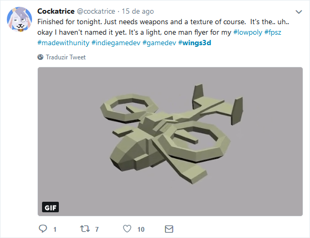The height and width of the screenshot is (238, 310).
Task: Click the reply speech bubble icon
Action: 43,229
